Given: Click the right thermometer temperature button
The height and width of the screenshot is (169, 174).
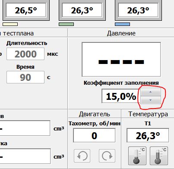Looking at the screenshot, I should (159, 156).
